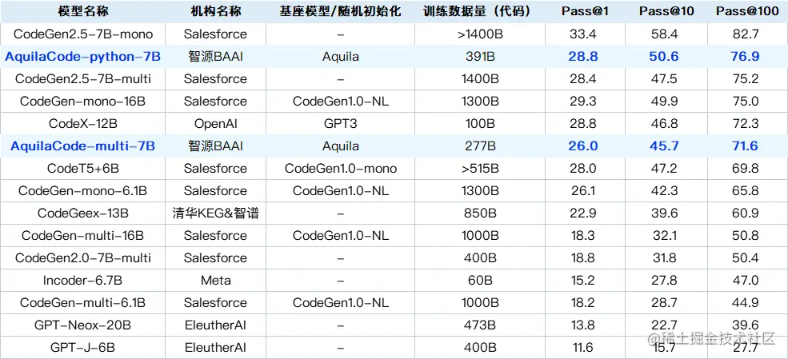Select the CodeGen2.5-7B-multi model name

coord(83,79)
